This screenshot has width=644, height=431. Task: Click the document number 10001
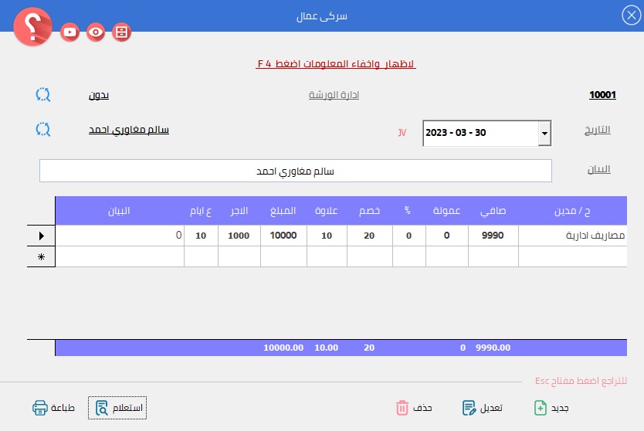pos(602,95)
